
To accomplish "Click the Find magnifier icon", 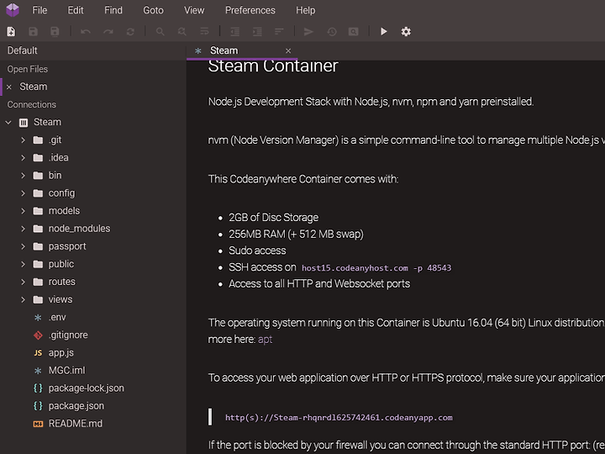I will pos(160,32).
